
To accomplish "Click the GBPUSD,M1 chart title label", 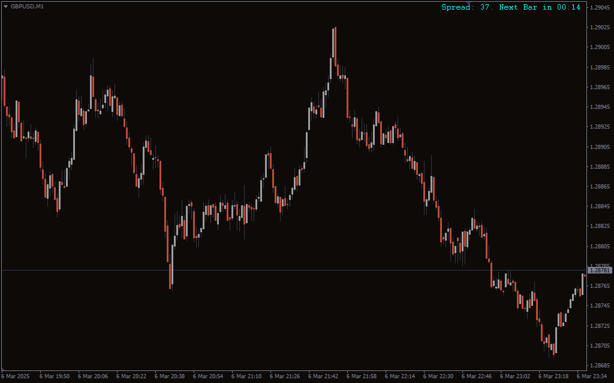I will (27, 7).
